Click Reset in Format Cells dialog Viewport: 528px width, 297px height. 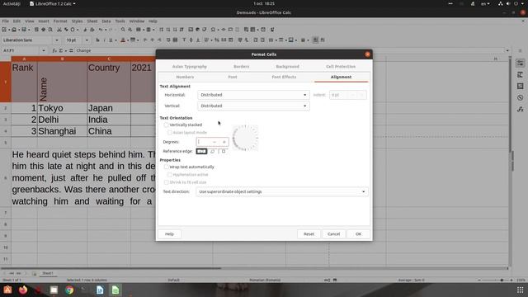[x=309, y=234]
